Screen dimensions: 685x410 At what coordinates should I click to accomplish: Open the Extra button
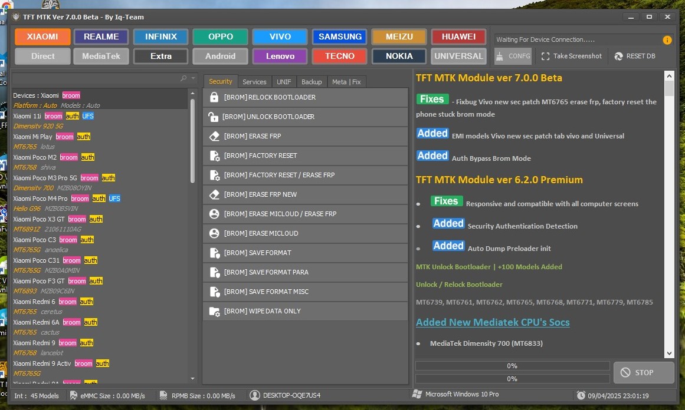(160, 57)
